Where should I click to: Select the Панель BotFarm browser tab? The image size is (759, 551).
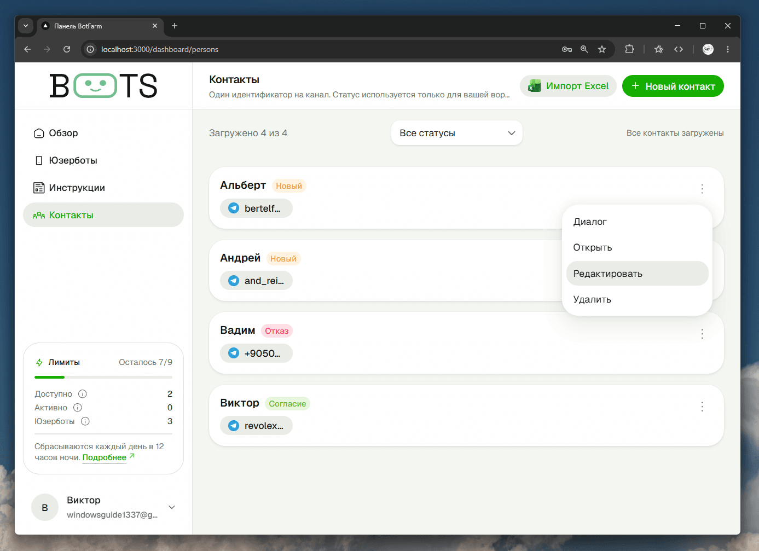click(100, 26)
